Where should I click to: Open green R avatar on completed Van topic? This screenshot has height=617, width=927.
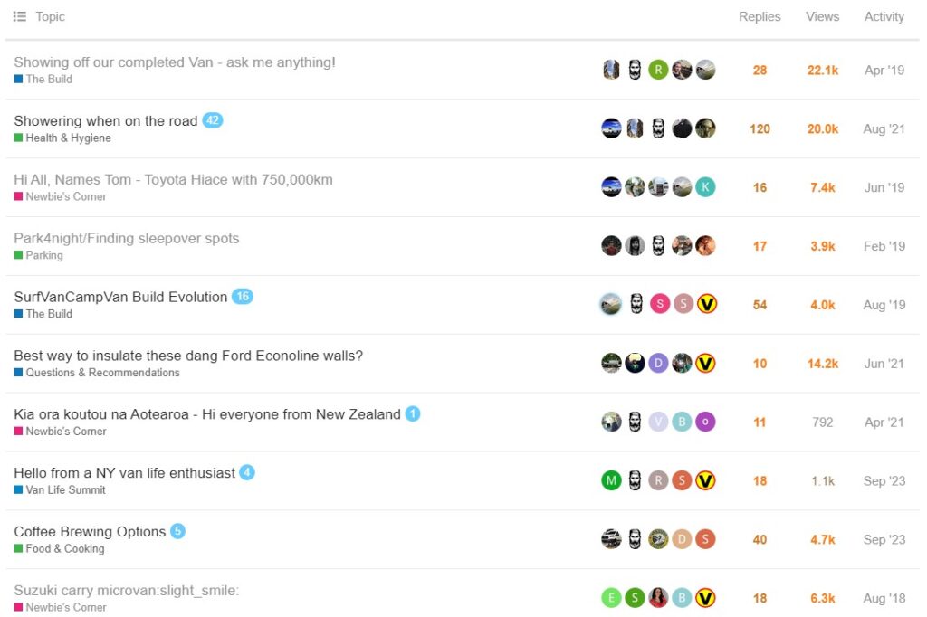click(658, 70)
